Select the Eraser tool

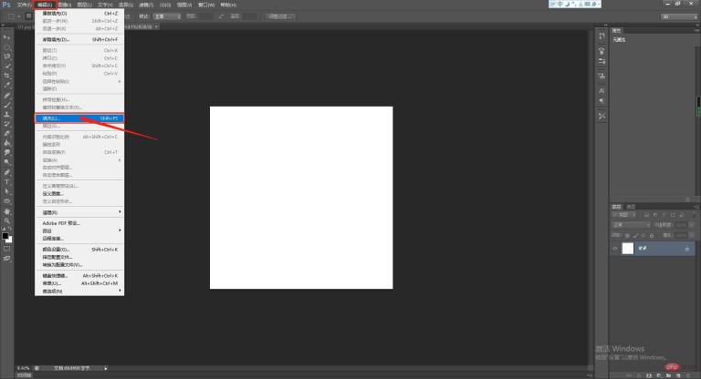point(6,134)
